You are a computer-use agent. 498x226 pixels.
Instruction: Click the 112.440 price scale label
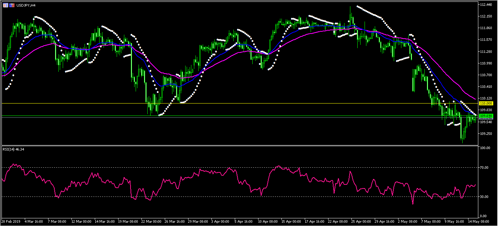[486, 5]
